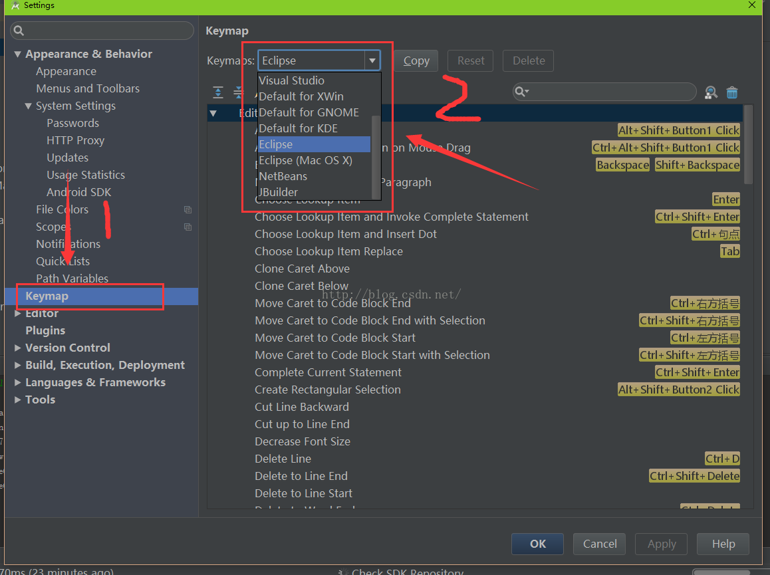Viewport: 770px width, 575px height.
Task: Collapse the Editor Actions group in keymap tree
Action: pos(213,113)
